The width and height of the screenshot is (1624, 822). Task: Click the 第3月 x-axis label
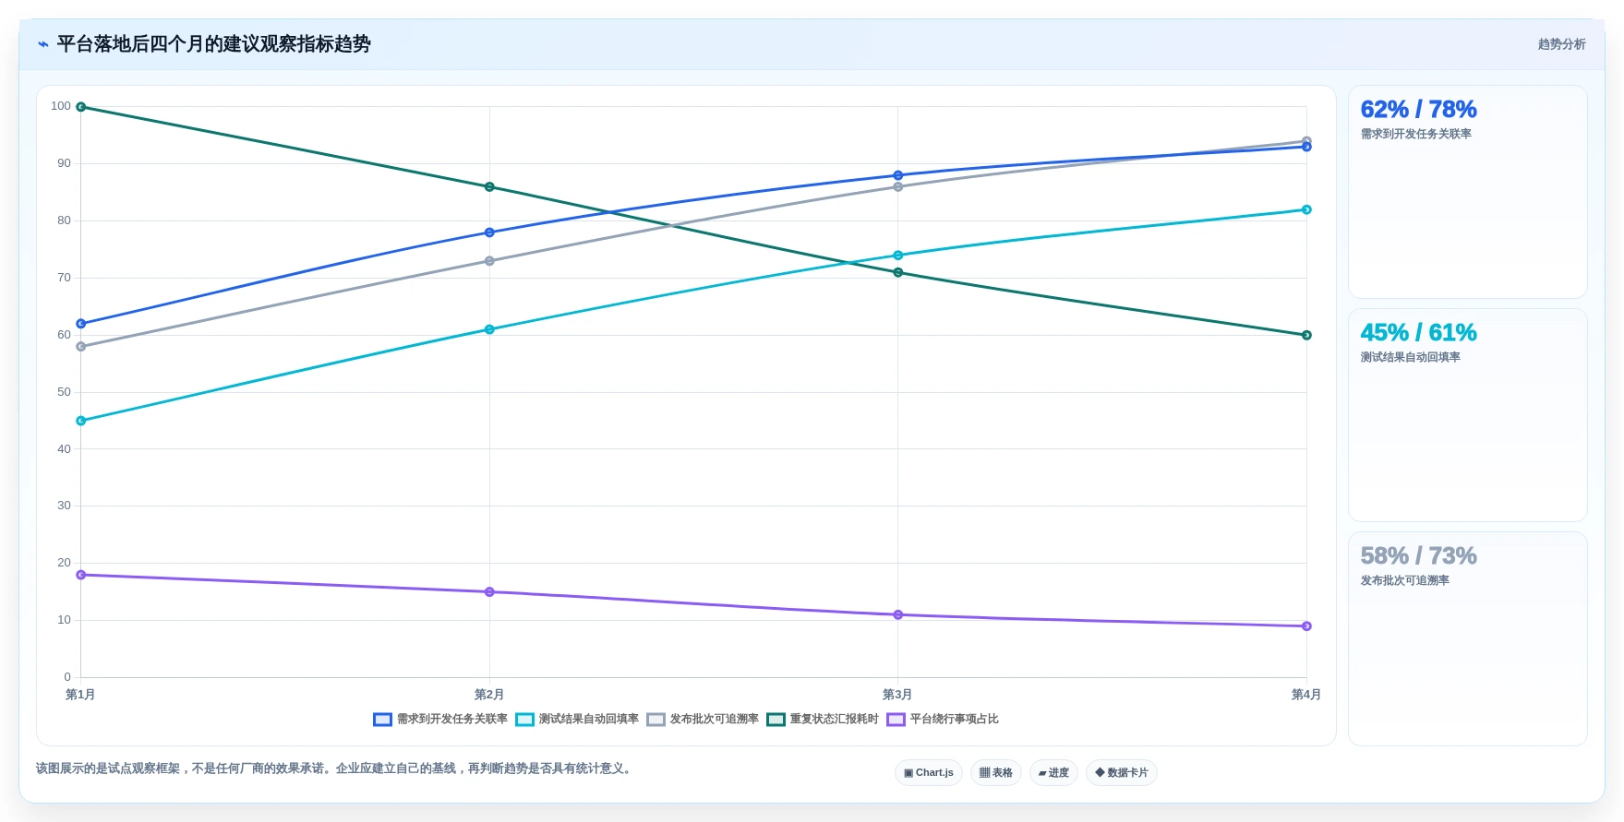[897, 695]
